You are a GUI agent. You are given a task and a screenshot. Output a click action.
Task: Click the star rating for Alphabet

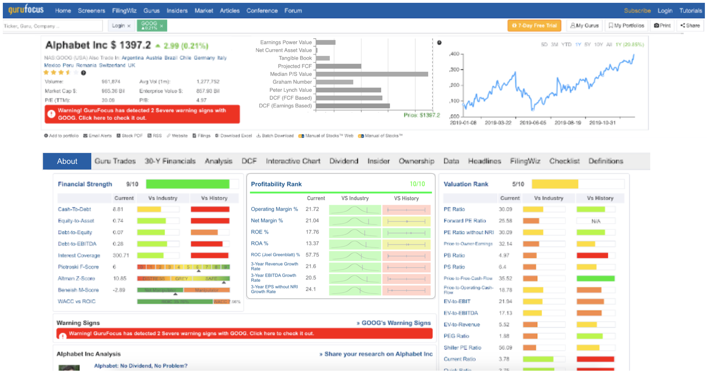61,73
